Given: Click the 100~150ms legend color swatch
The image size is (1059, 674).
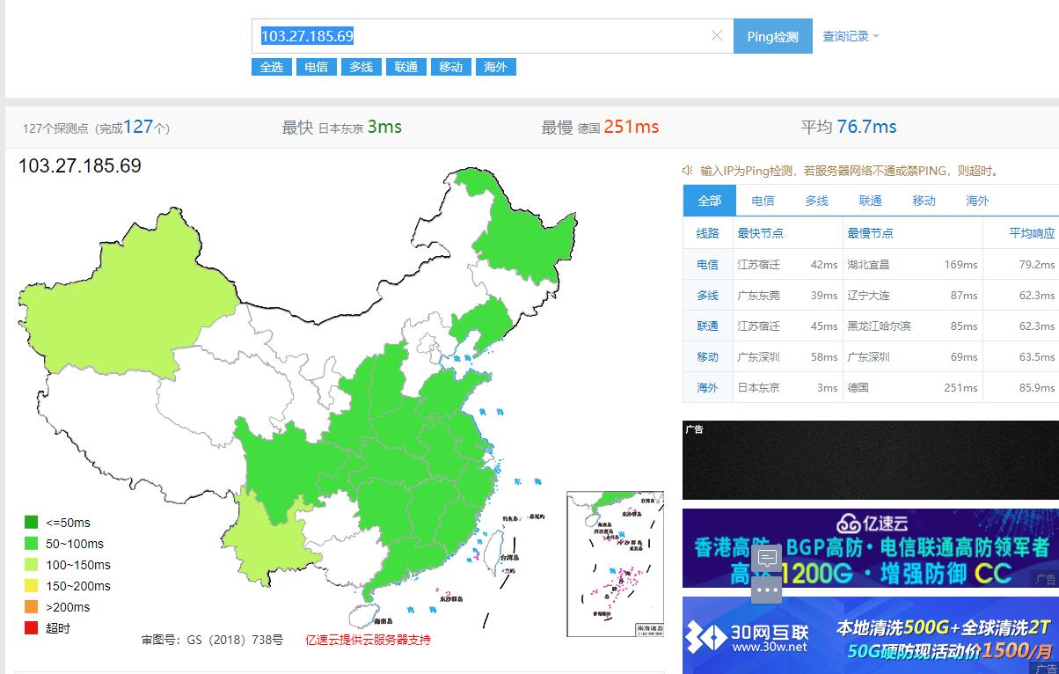Looking at the screenshot, I should [x=32, y=565].
